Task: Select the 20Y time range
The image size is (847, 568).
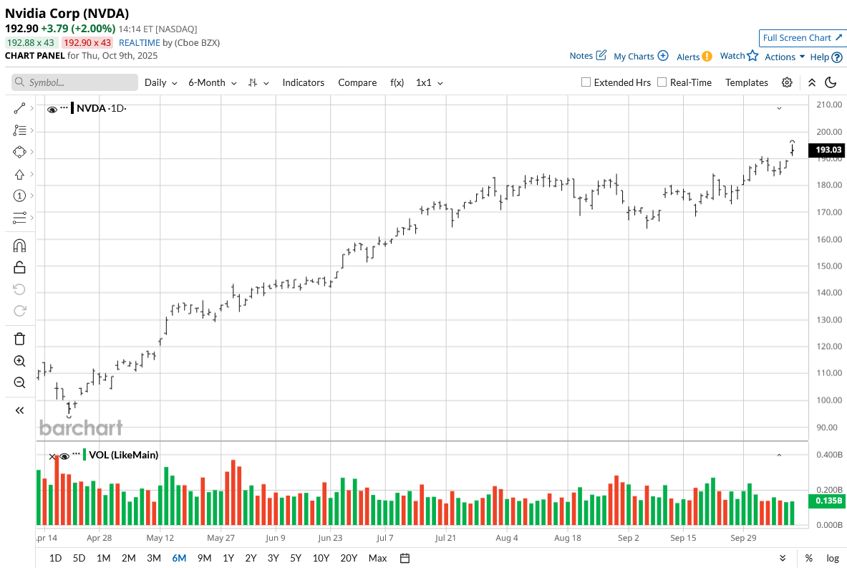Action: pos(349,558)
